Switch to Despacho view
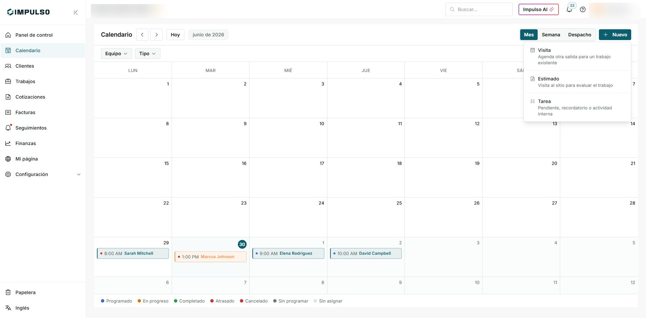646x318 pixels. (x=579, y=35)
